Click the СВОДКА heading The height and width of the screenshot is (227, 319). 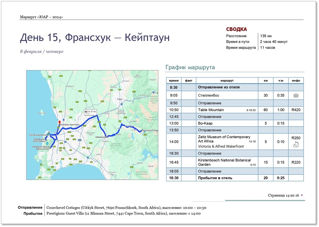(x=237, y=29)
